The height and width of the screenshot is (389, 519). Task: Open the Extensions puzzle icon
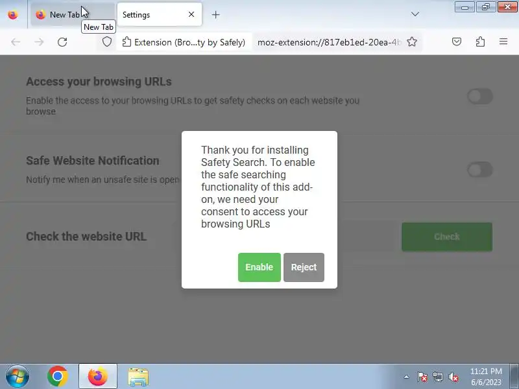tap(480, 41)
